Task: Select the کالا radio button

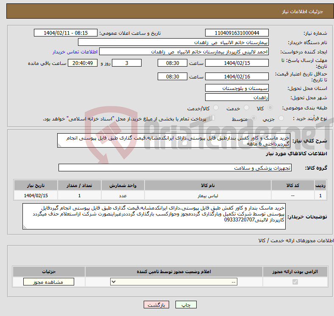Action: (270, 108)
